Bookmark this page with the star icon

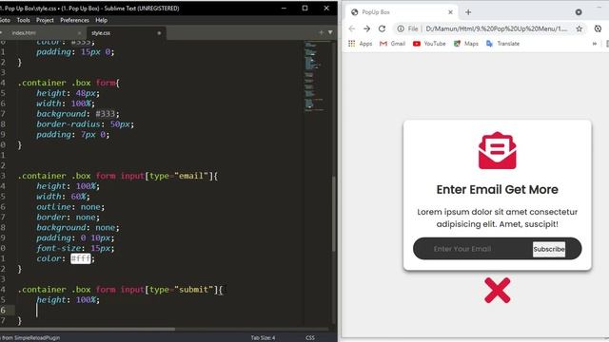[580, 28]
